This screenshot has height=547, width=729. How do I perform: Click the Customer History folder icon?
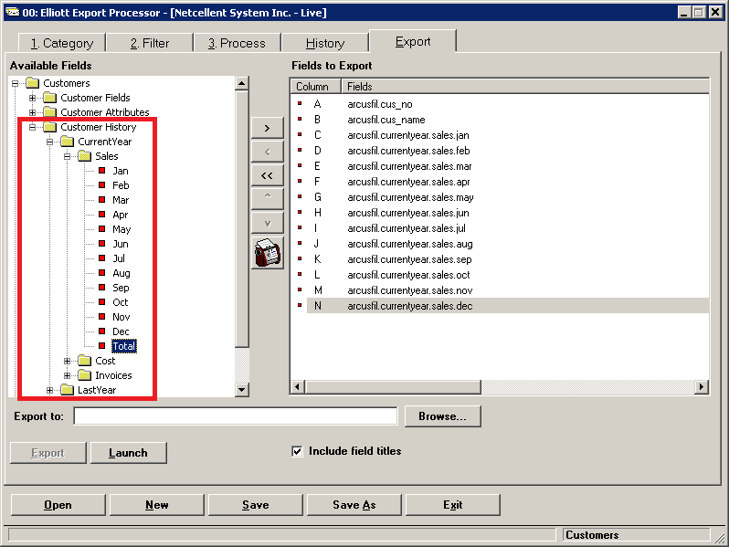[49, 127]
